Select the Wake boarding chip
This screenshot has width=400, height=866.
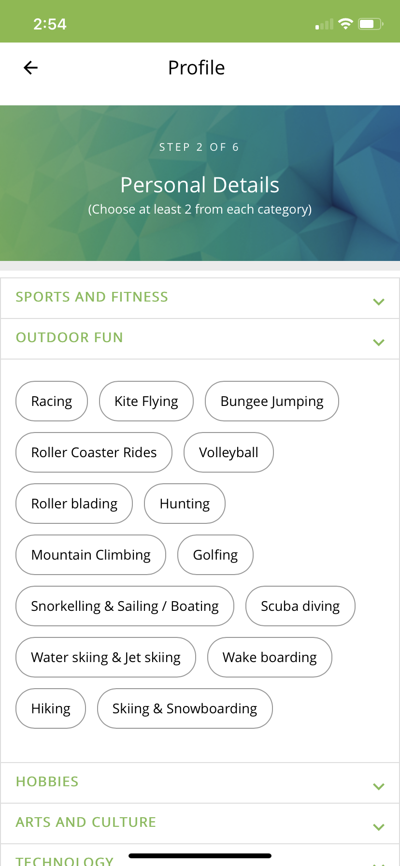(x=270, y=657)
